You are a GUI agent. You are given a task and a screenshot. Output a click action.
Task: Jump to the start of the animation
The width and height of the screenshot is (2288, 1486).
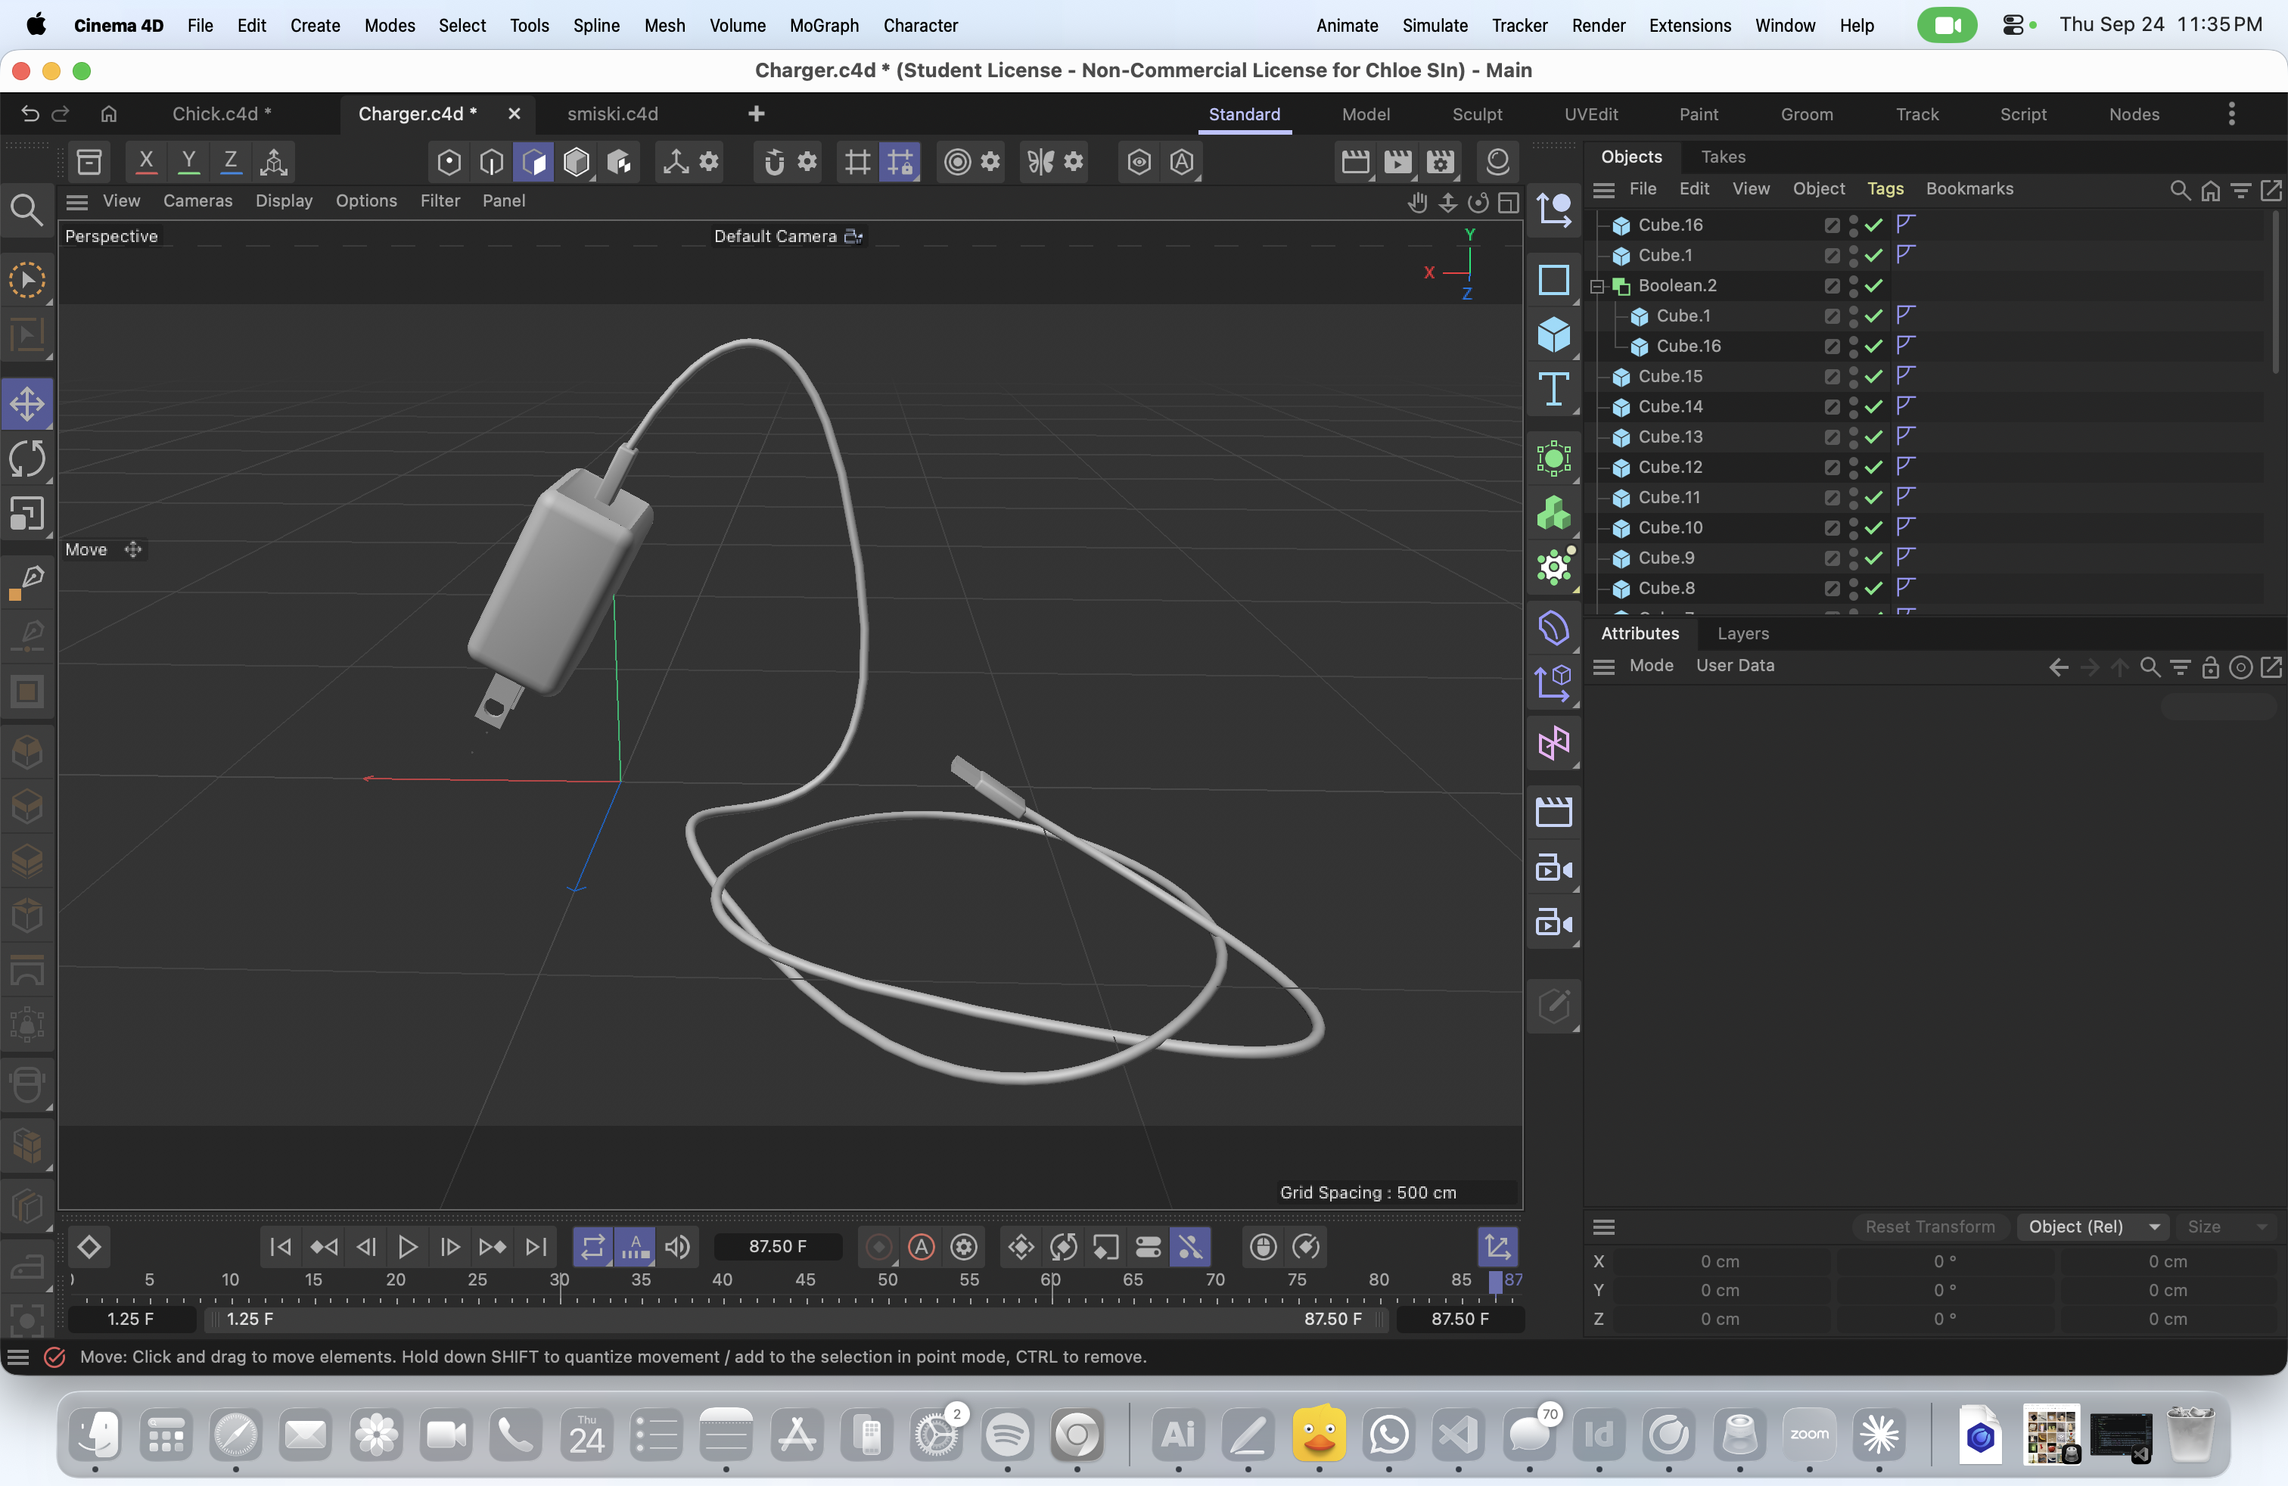tap(281, 1247)
